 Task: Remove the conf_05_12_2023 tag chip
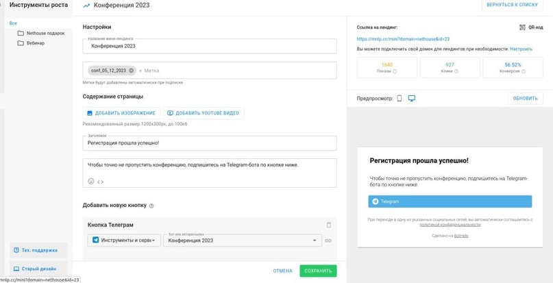tap(132, 71)
